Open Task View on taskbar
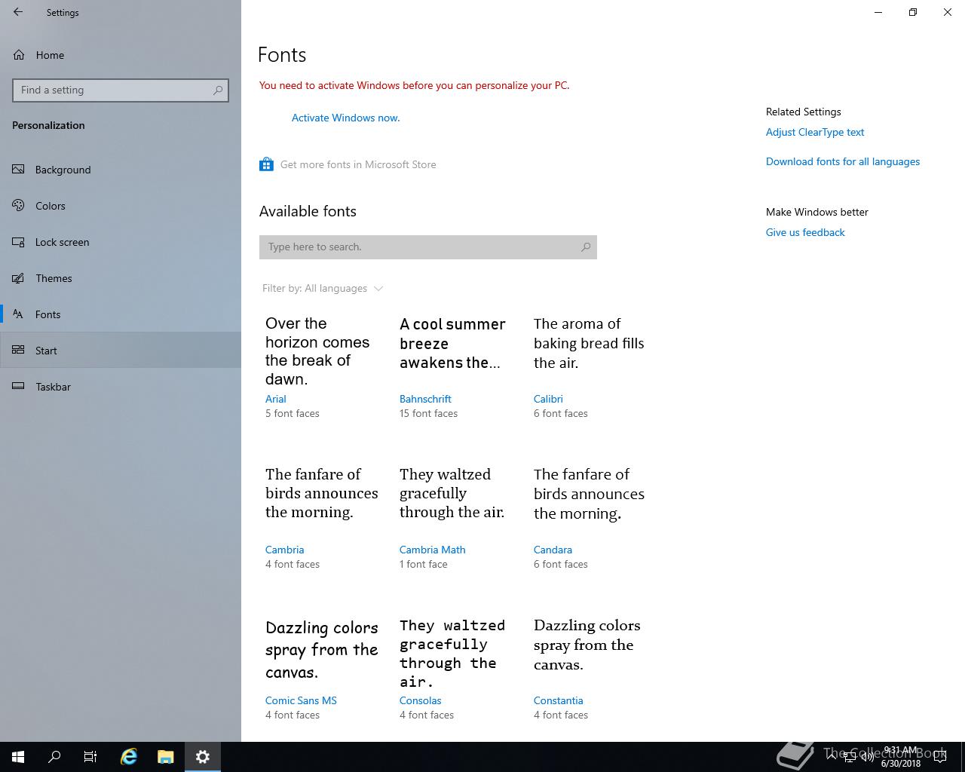This screenshot has height=772, width=965. click(x=90, y=757)
